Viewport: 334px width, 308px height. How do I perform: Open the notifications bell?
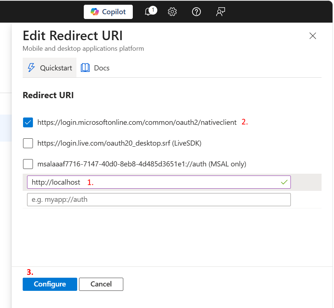click(x=150, y=11)
